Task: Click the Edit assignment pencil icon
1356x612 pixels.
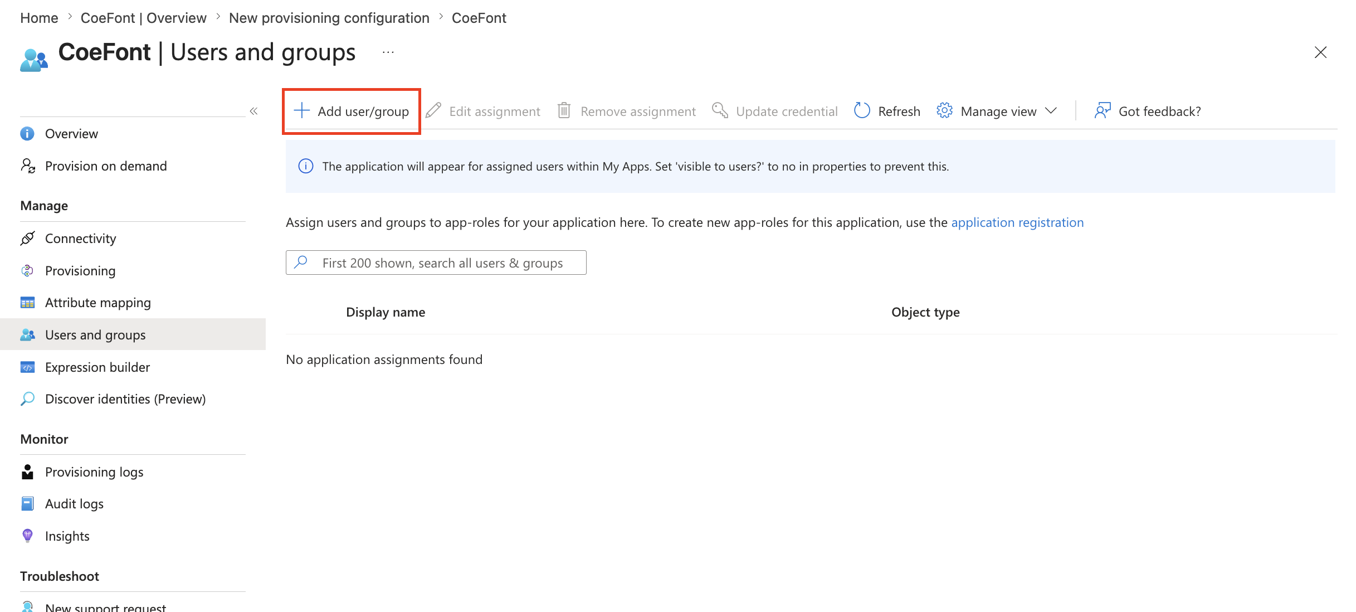Action: click(x=433, y=110)
